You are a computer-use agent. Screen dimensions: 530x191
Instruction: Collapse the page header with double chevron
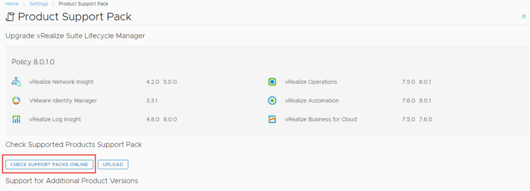pyautogui.click(x=524, y=17)
